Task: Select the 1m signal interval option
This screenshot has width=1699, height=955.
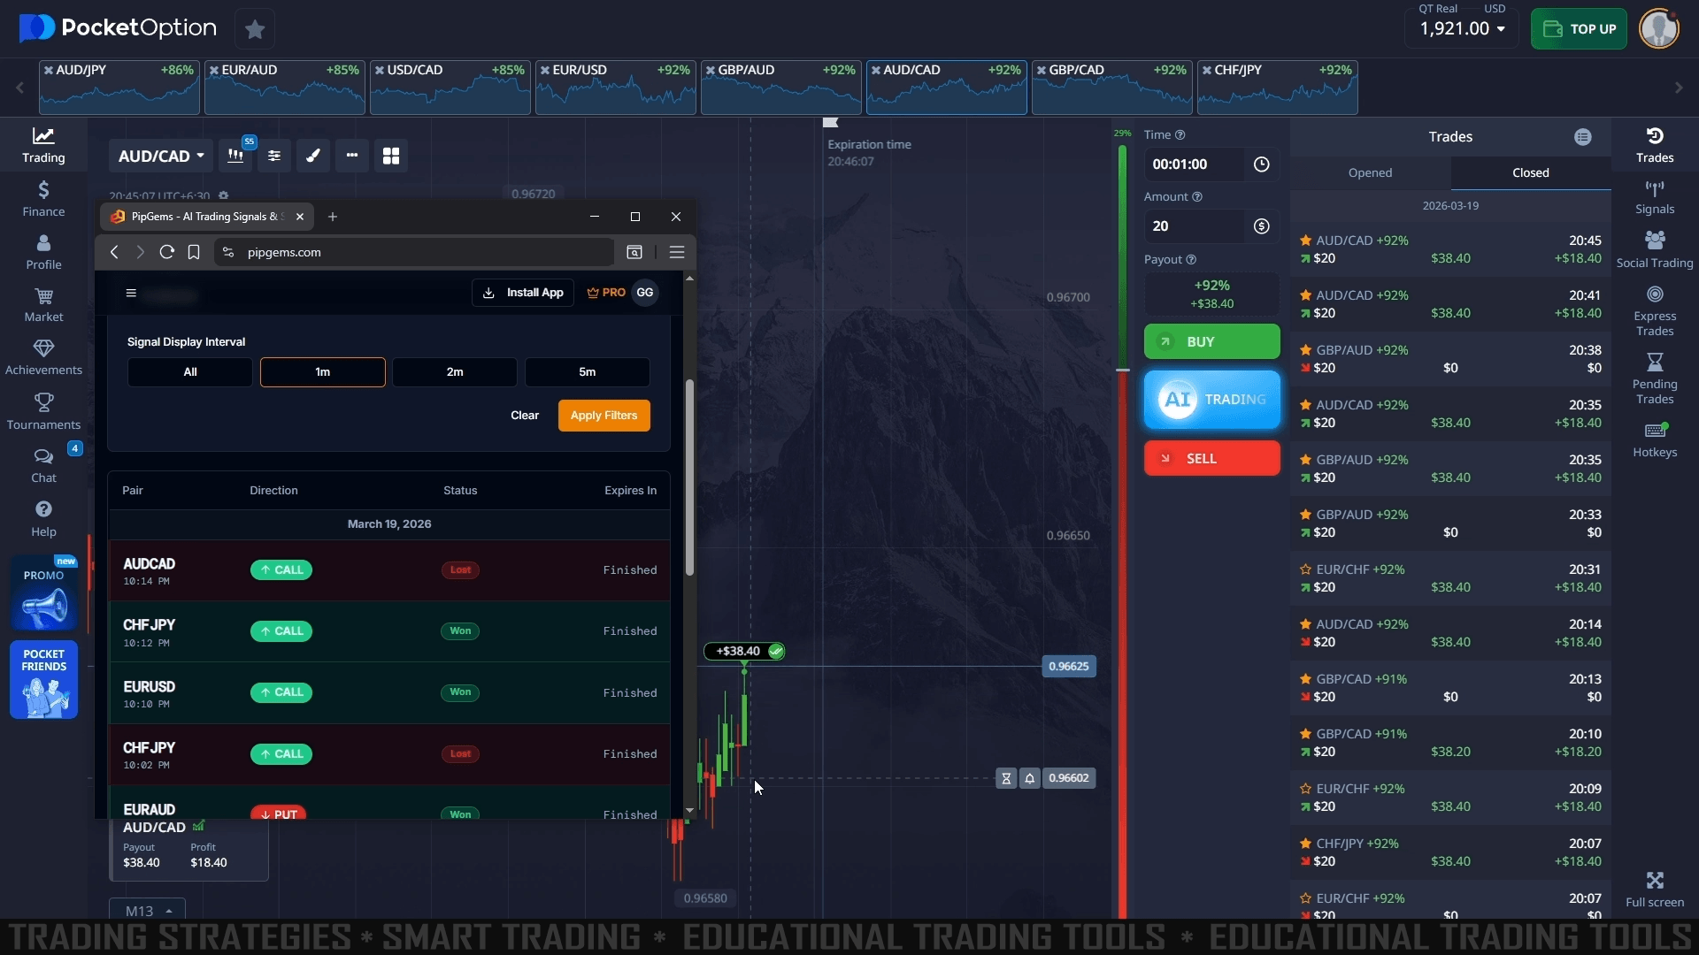Action: click(x=323, y=372)
